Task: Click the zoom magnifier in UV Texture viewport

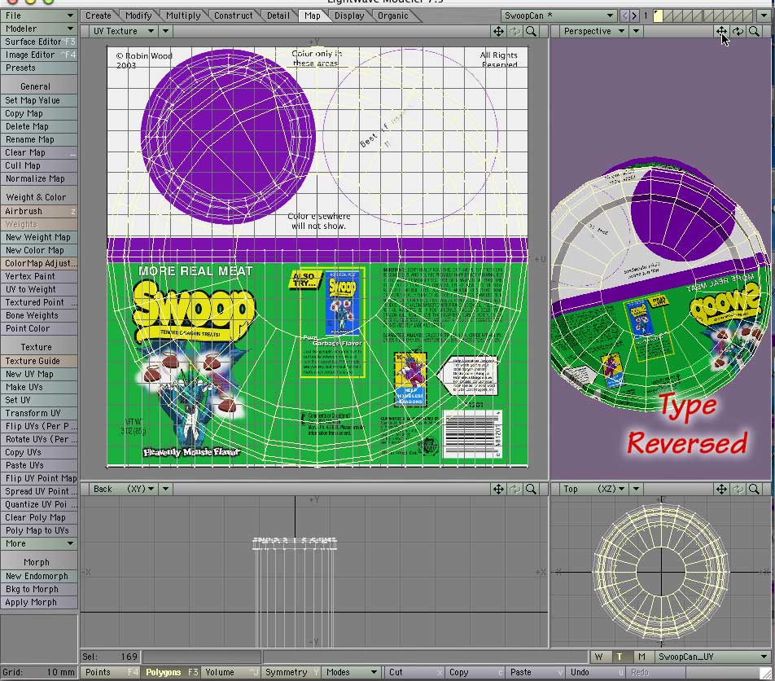Action: click(531, 31)
